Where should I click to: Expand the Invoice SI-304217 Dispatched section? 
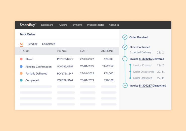[x=125, y=86]
